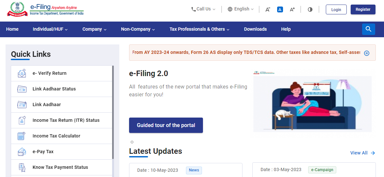Click the Link Aadhaar Status card icon

pos(22,89)
